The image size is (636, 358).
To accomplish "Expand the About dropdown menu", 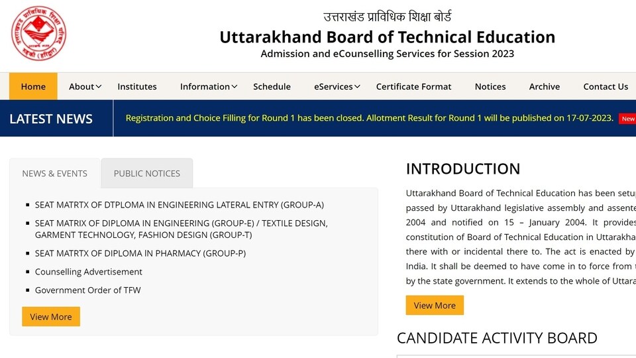I will 85,86.
